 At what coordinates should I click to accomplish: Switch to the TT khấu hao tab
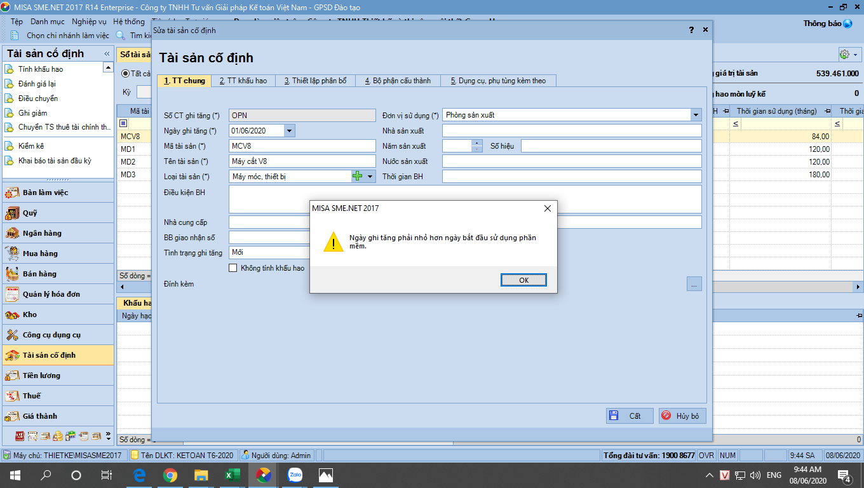pyautogui.click(x=243, y=81)
